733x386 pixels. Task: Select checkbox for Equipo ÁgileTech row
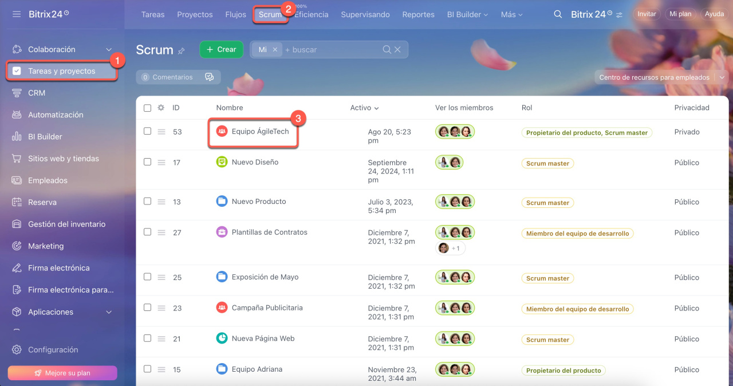[x=147, y=131]
